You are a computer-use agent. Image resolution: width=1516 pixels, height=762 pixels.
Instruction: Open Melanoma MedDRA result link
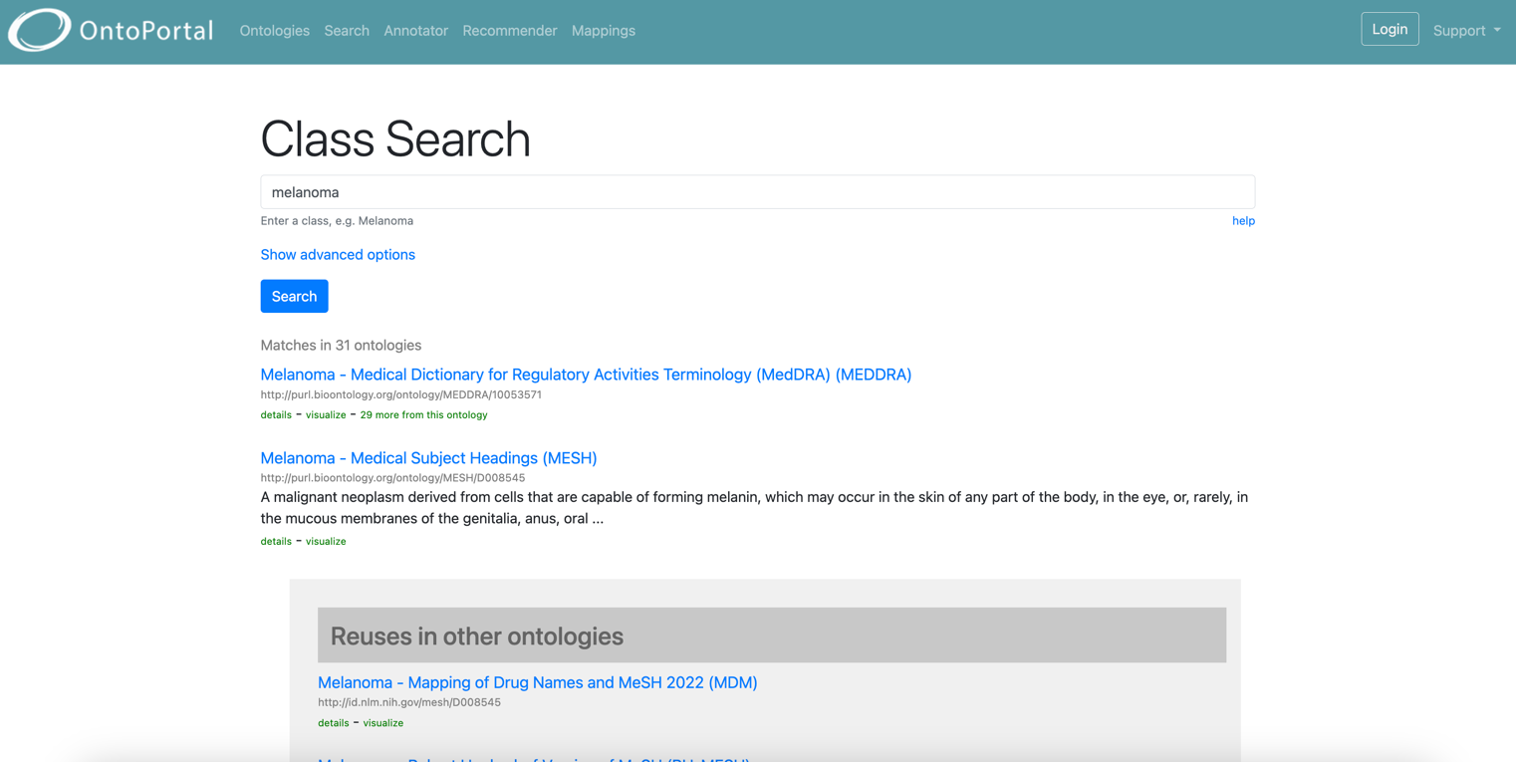586,375
